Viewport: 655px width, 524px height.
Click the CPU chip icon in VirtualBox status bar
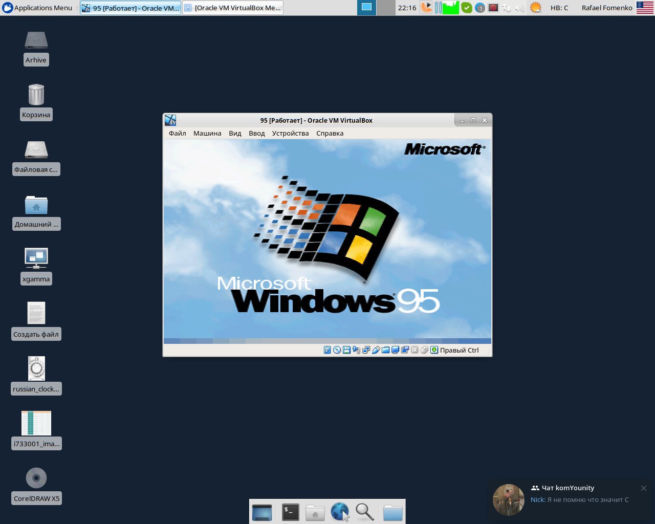[415, 350]
